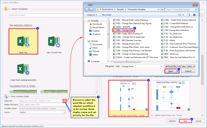Click the Start button

(x=185, y=121)
